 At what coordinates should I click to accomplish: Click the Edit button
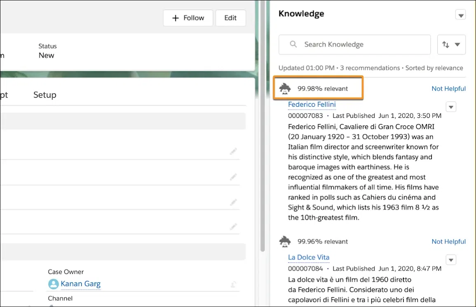(230, 18)
